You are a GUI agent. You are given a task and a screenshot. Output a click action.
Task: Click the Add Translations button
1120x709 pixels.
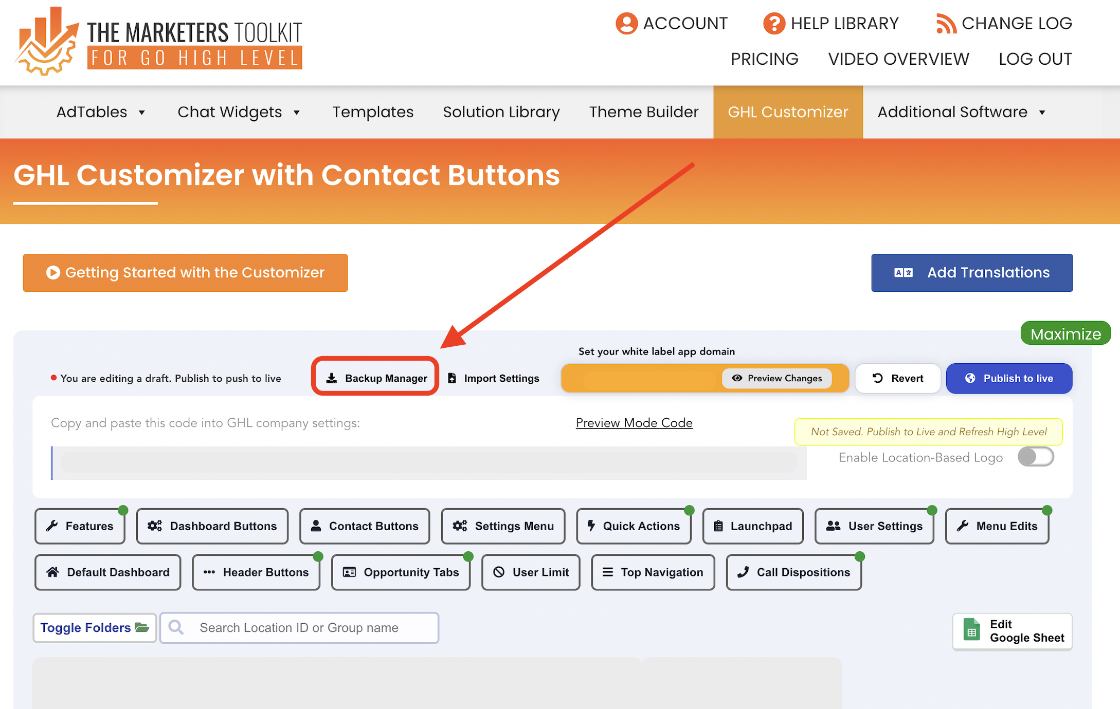pyautogui.click(x=972, y=273)
